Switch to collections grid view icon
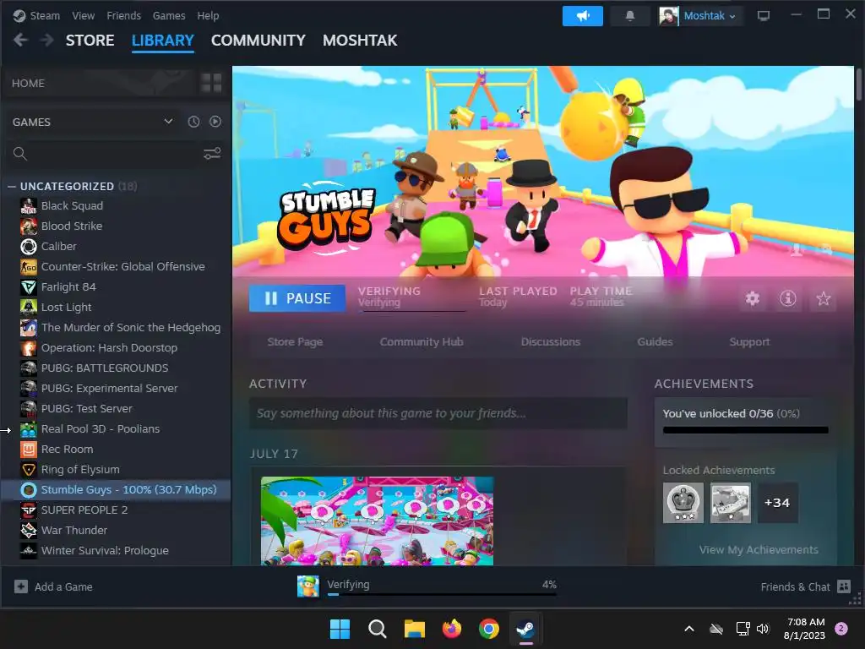This screenshot has width=865, height=649. 211,84
